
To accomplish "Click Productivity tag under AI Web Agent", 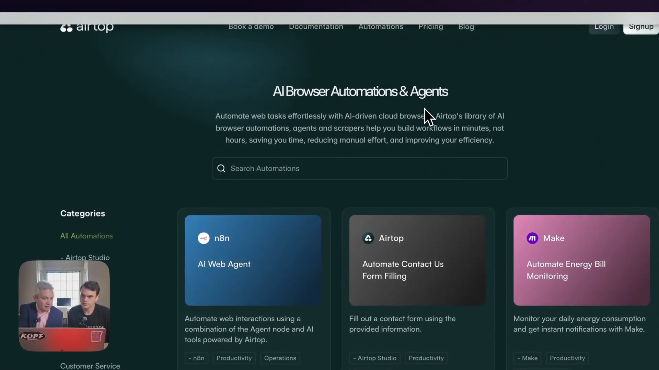I will tap(234, 358).
